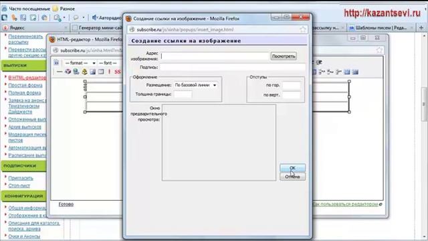Open Часто посещаемые bookmarks
Viewport: 428px width, 241px height.
point(26,9)
